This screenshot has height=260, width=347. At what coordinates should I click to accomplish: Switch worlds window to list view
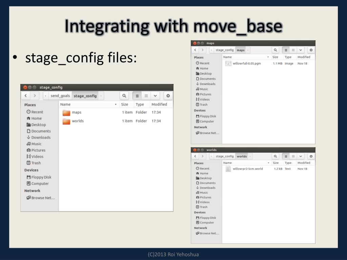point(286,156)
